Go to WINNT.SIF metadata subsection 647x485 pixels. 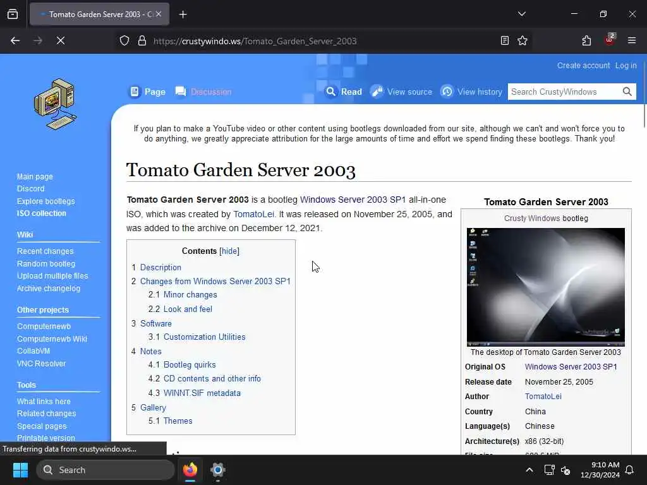[x=202, y=393]
